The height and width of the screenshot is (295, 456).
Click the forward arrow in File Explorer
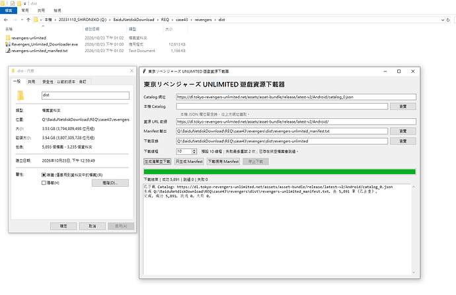pyautogui.click(x=15, y=20)
